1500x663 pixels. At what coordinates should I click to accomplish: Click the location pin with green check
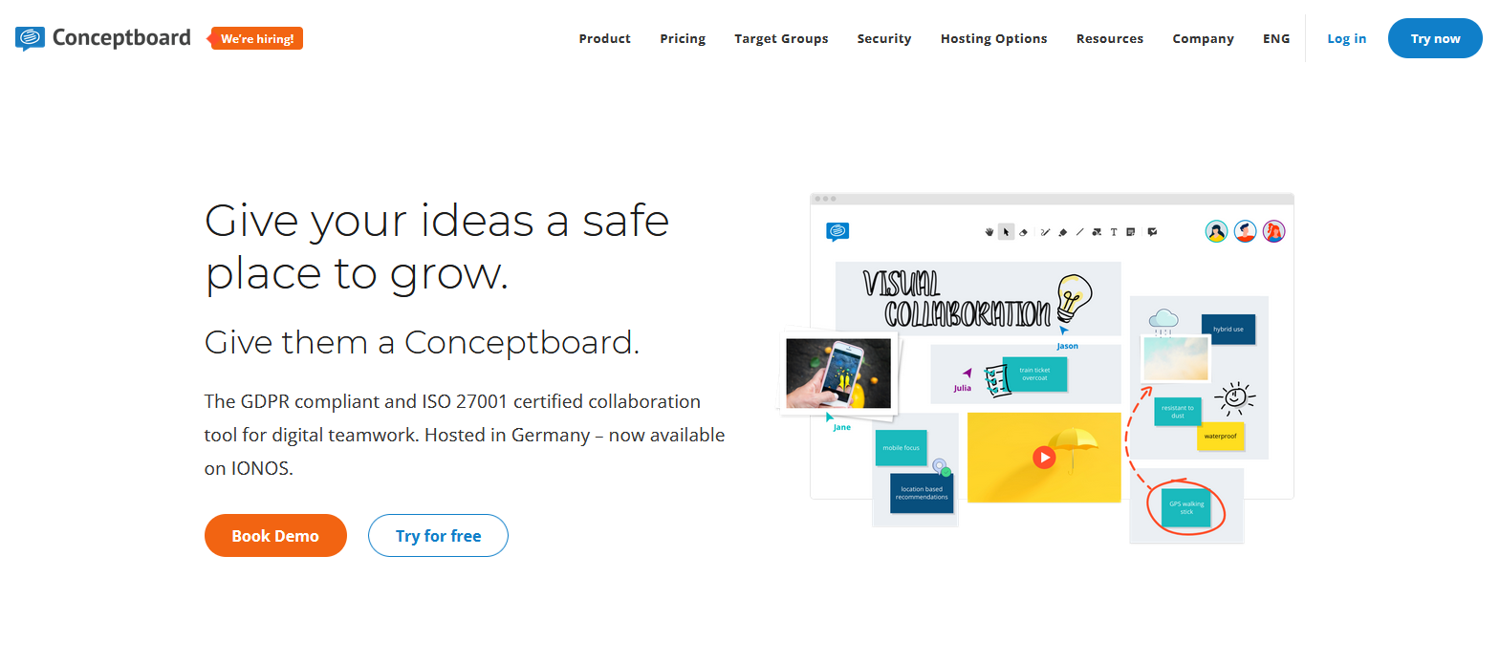coord(941,467)
